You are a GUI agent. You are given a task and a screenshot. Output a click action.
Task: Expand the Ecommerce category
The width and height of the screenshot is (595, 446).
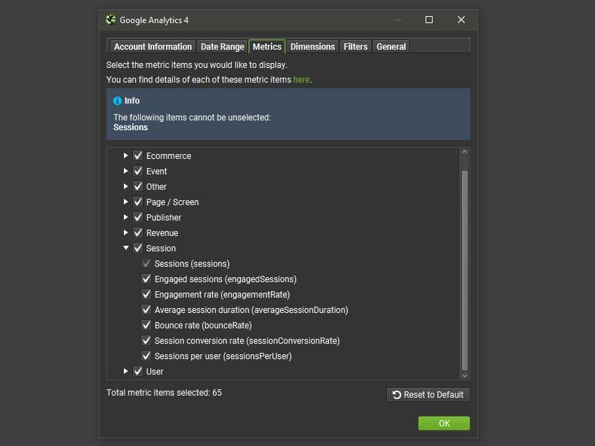125,155
